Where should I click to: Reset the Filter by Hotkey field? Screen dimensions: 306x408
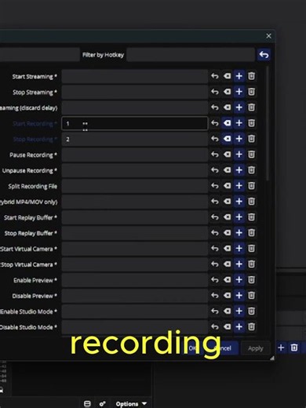click(x=264, y=55)
